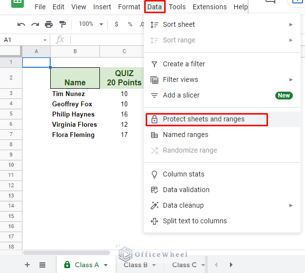This screenshot has width=305, height=273.
Task: Click the undo arrow icon
Action: tap(21, 24)
